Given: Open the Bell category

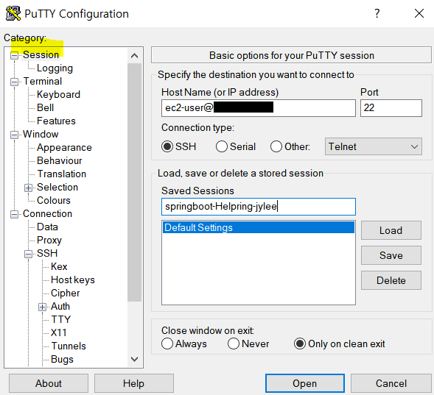Looking at the screenshot, I should [46, 107].
